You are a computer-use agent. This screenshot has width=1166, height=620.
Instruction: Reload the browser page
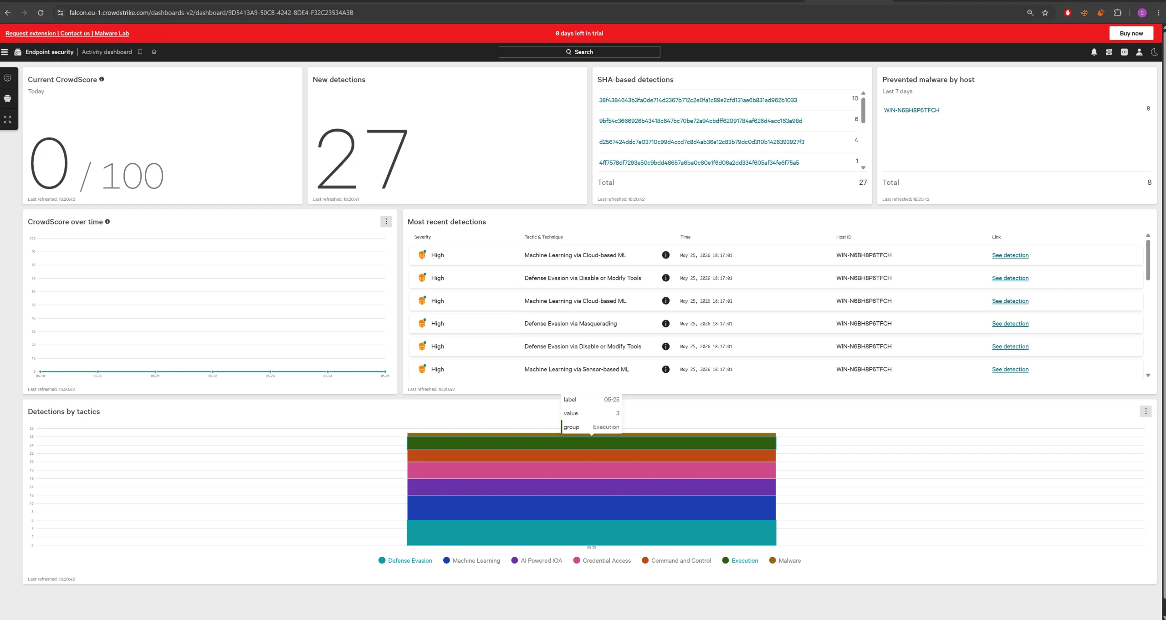[x=41, y=13]
